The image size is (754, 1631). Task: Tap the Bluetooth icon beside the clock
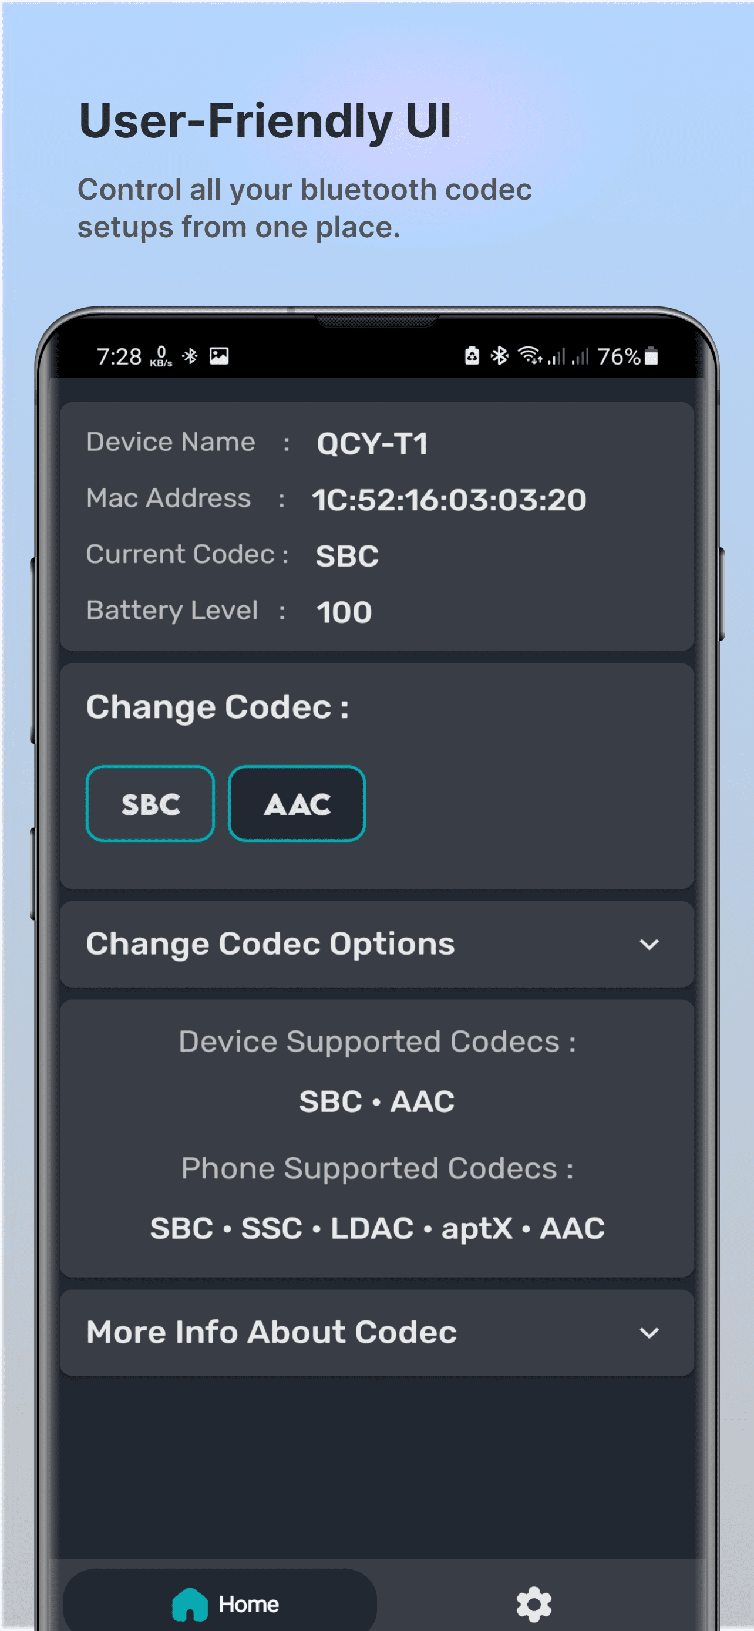(x=190, y=356)
